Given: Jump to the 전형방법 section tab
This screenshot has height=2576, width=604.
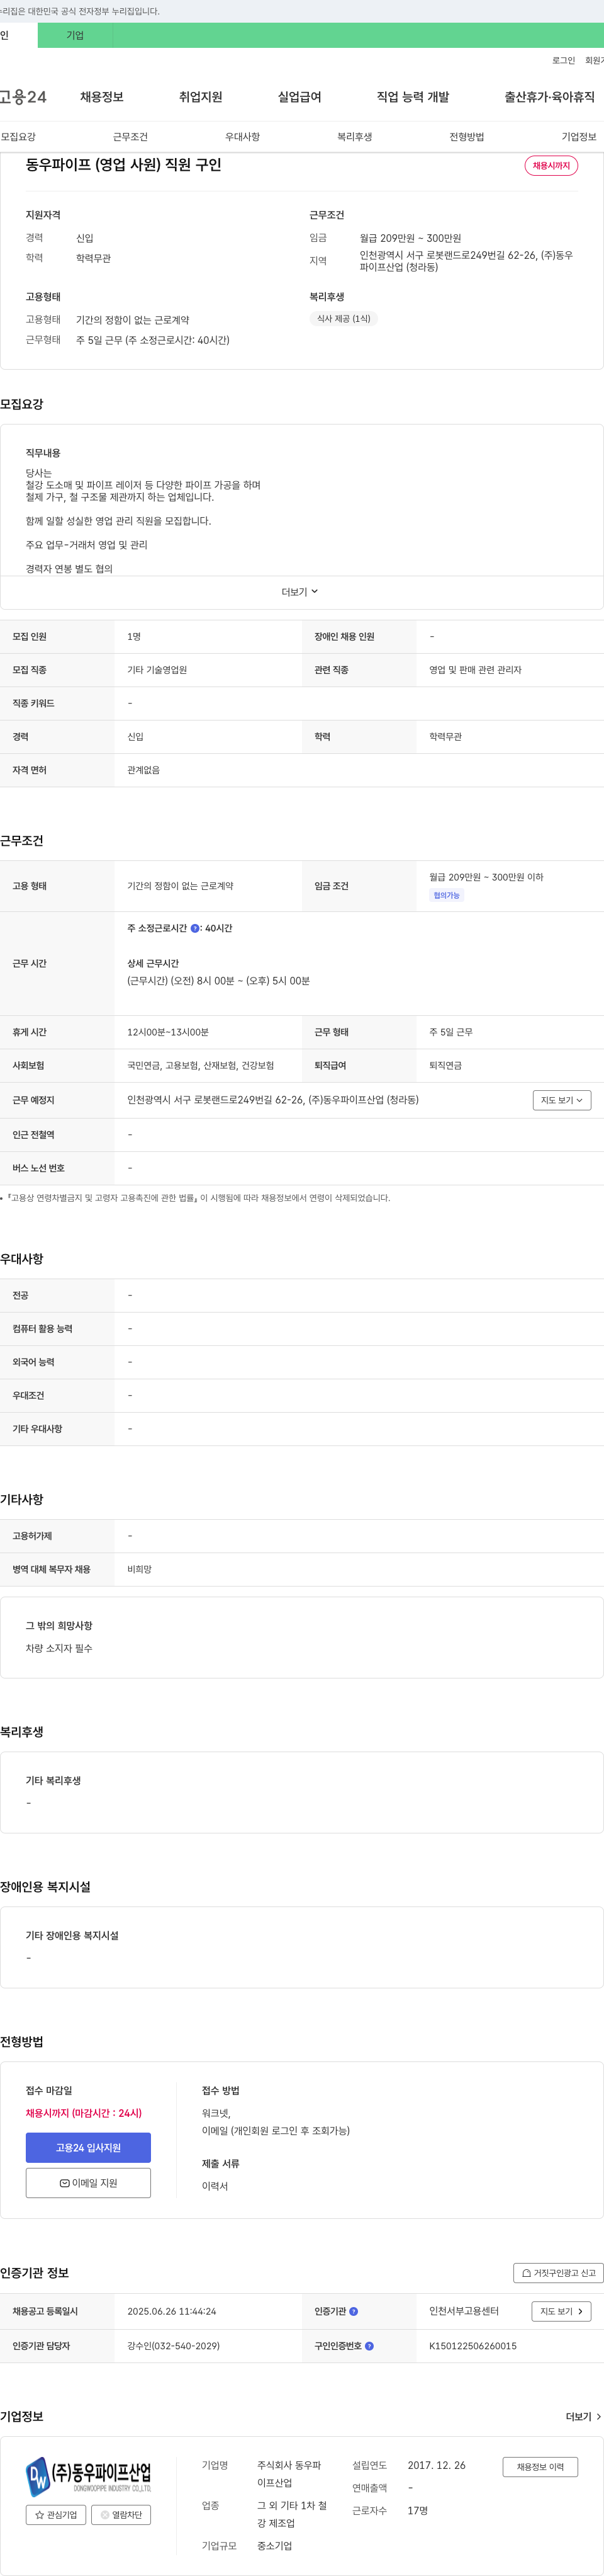Looking at the screenshot, I should 466,137.
